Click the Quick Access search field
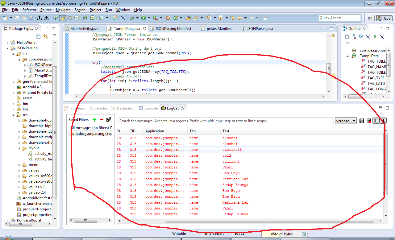395x240 pixels. 340,18
